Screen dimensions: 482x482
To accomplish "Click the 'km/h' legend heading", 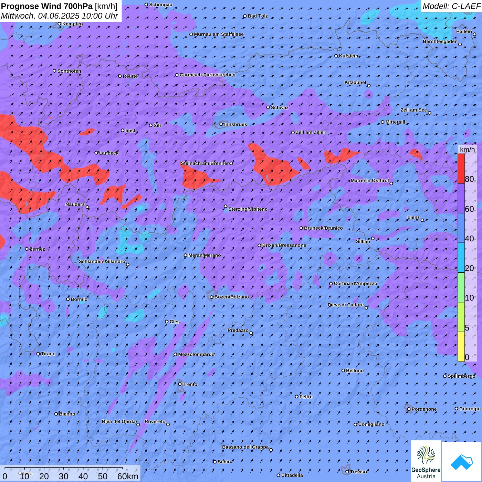I will point(467,149).
